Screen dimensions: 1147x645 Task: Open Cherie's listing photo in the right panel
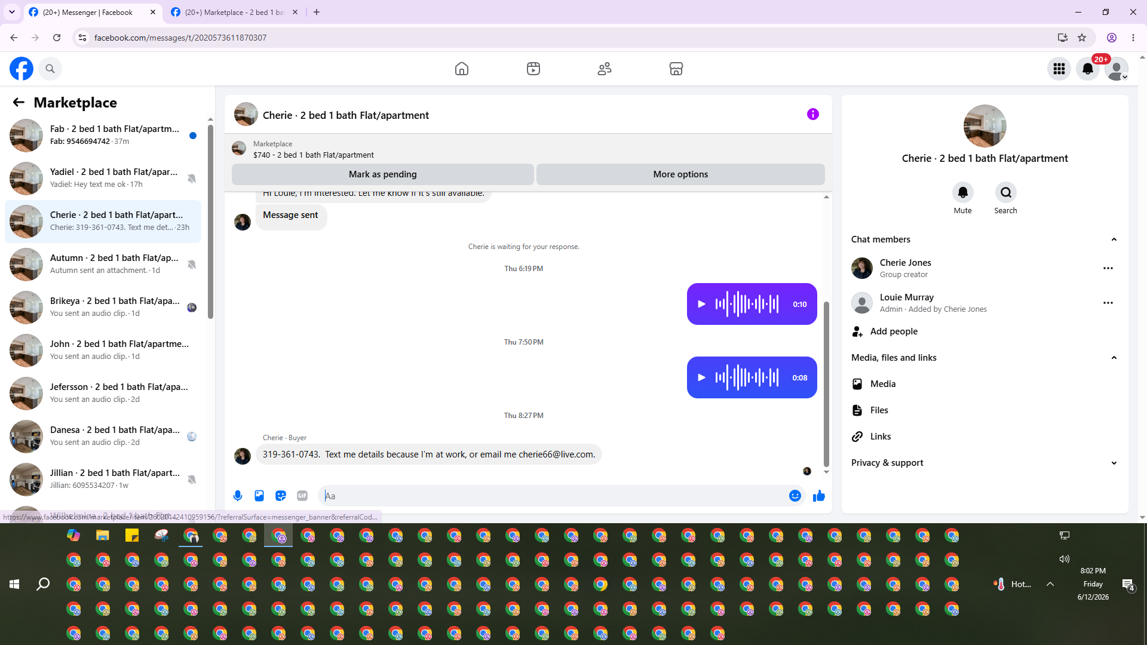coord(985,126)
